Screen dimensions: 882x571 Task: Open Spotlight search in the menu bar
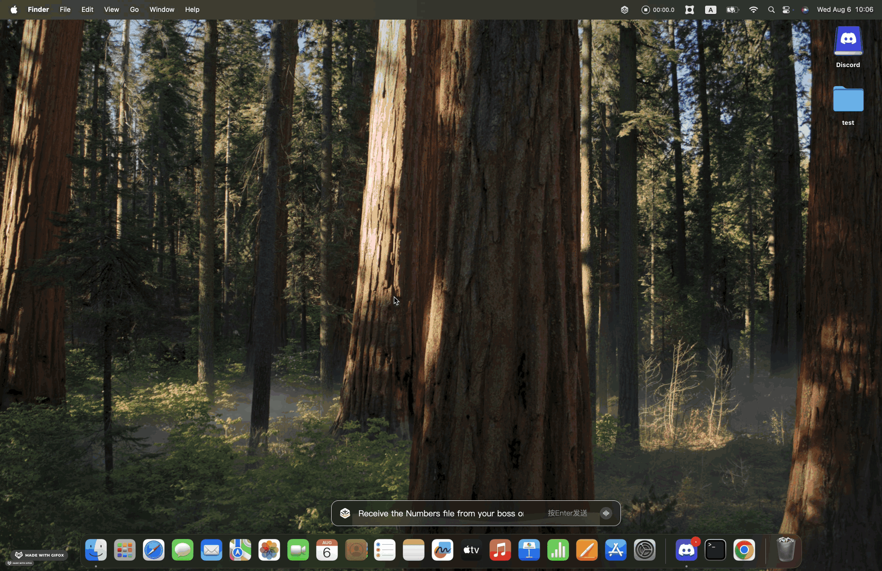(771, 9)
